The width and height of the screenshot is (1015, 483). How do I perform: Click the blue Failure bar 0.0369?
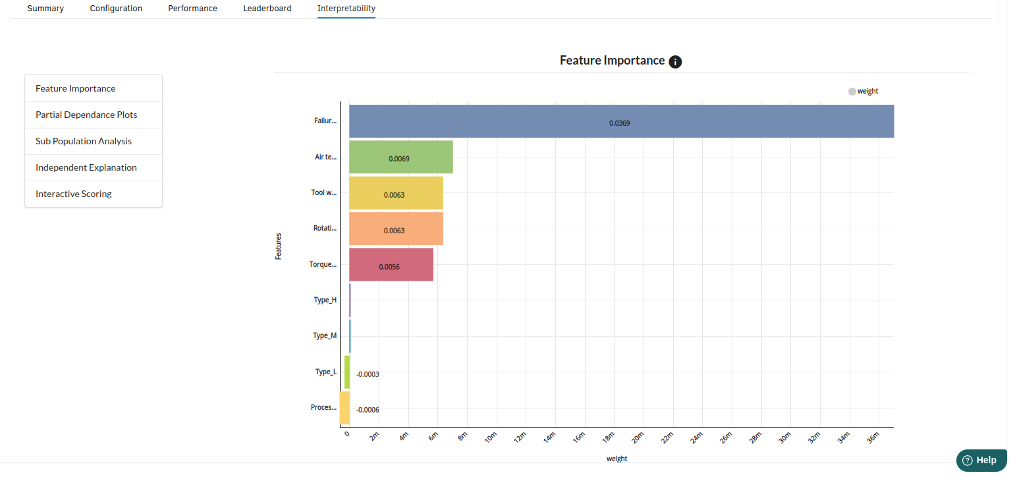[620, 121]
